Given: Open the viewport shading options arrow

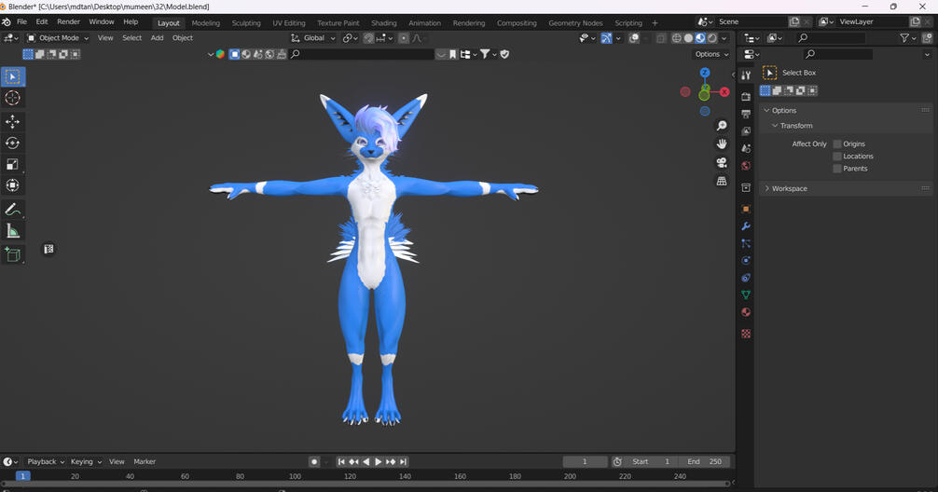Looking at the screenshot, I should [x=724, y=38].
